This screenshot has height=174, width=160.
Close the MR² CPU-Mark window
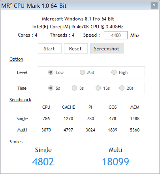pyautogui.click(x=154, y=6)
